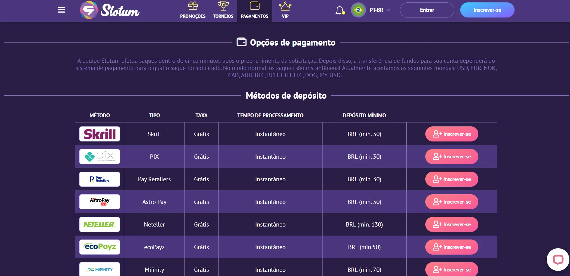Click the 'Neteller' type cell
This screenshot has width=570, height=276.
(x=154, y=224)
